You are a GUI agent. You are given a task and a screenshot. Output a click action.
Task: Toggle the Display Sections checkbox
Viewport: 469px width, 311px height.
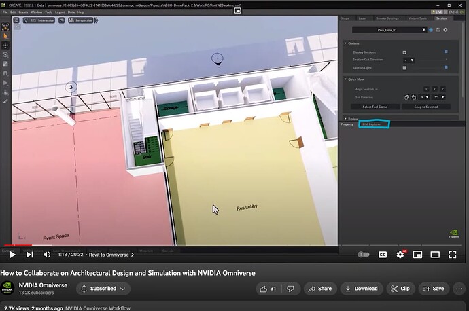(x=404, y=52)
